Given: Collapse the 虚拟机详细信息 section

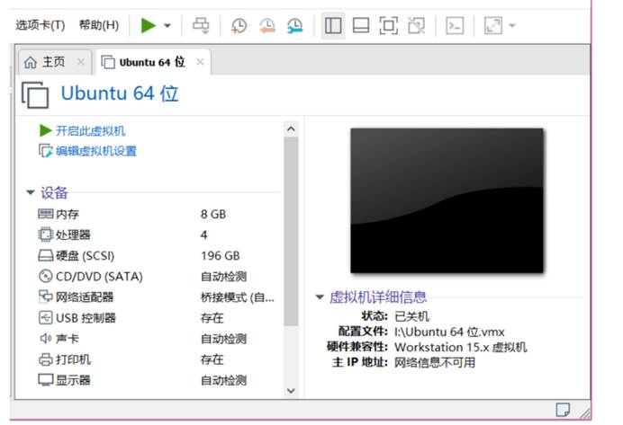Looking at the screenshot, I should tap(320, 297).
